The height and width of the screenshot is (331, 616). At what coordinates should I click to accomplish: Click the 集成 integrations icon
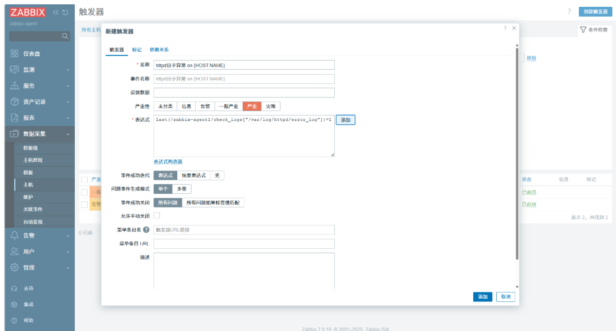14,304
